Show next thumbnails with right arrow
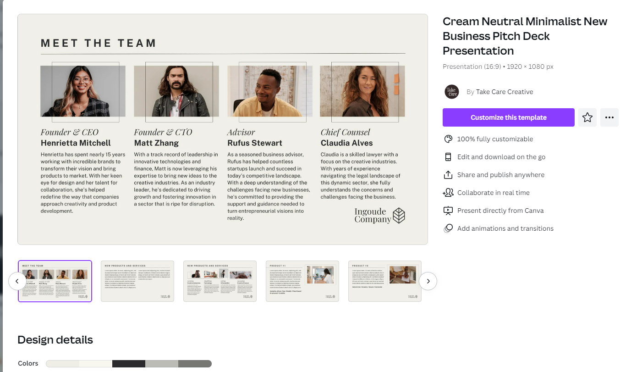This screenshot has width=631, height=372. pyautogui.click(x=428, y=281)
